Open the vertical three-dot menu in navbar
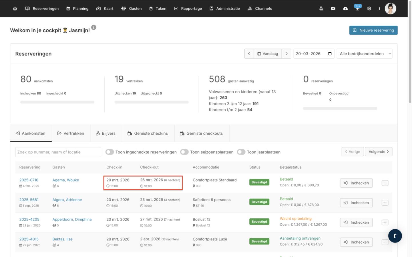 point(379,9)
